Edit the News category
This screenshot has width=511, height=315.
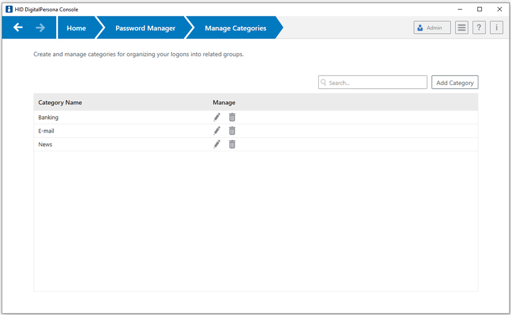click(217, 144)
